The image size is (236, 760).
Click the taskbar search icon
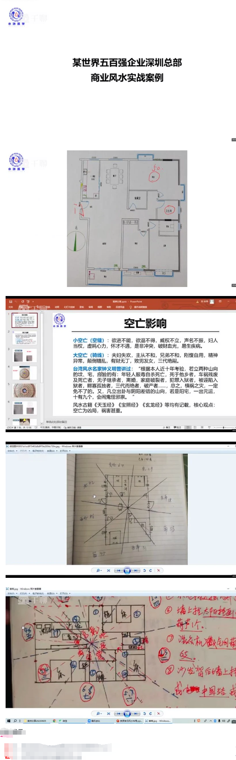[x=15, y=721]
